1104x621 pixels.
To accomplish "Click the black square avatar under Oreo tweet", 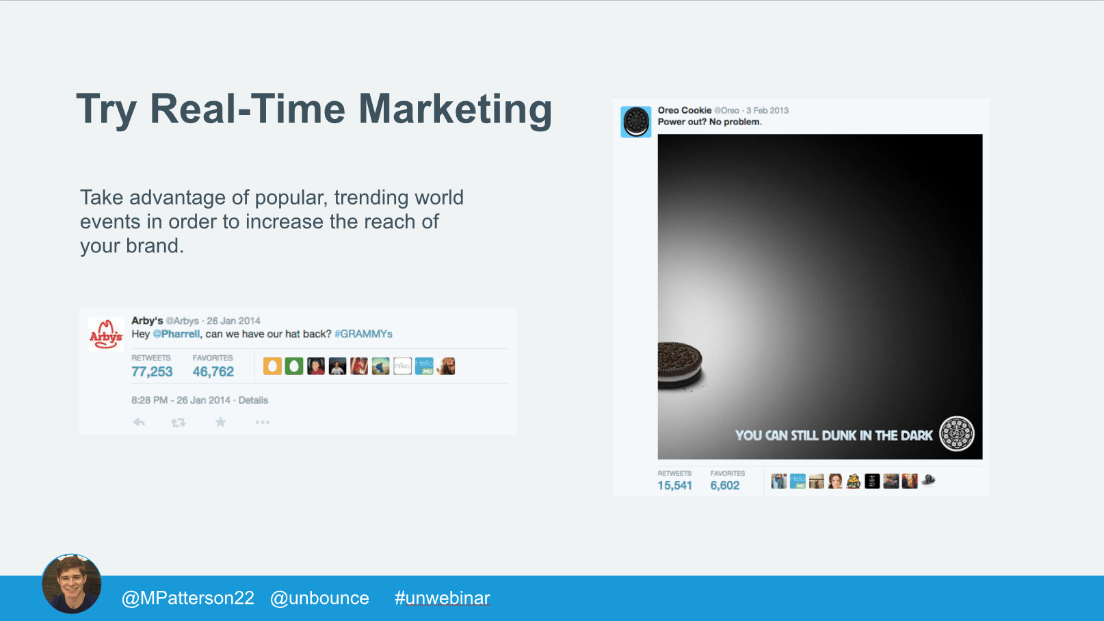I will coord(872,481).
